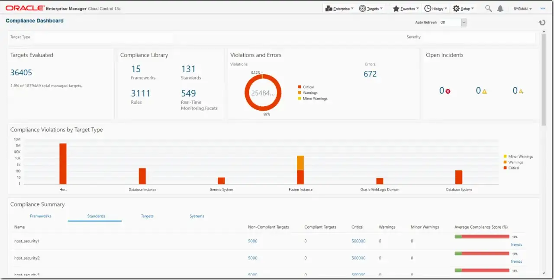Viewport: 554px width, 280px height.
Task: Click the critical open incidents red icon
Action: point(448,91)
